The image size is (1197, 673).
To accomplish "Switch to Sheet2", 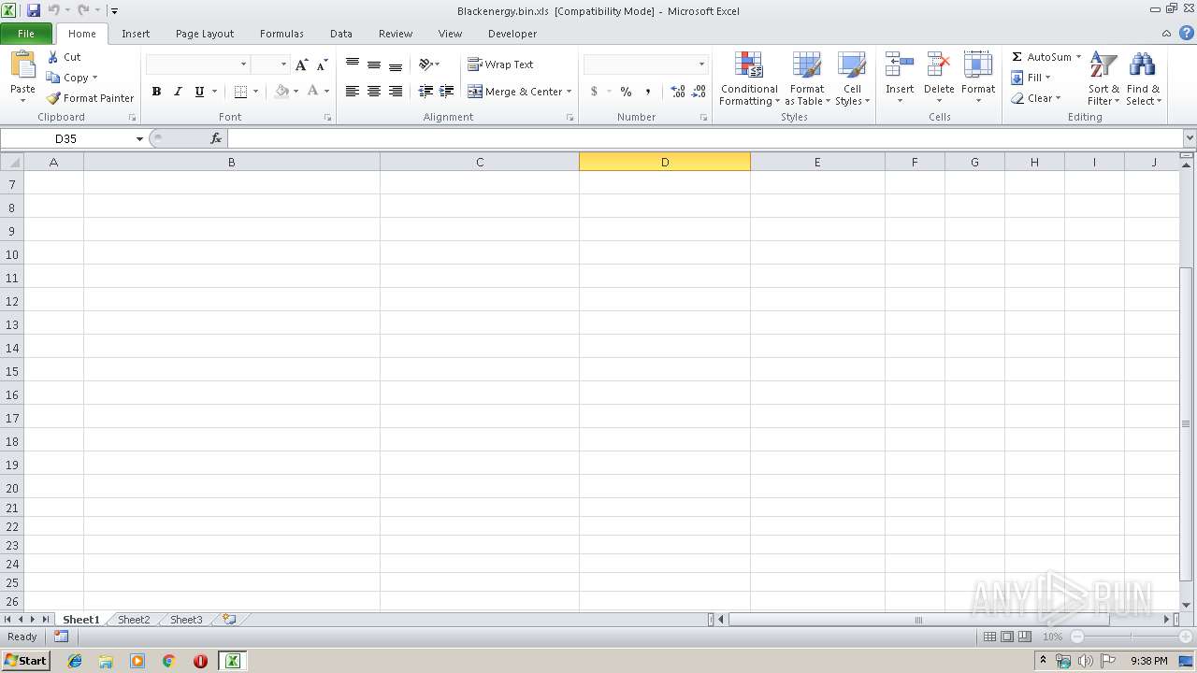I will 134,620.
